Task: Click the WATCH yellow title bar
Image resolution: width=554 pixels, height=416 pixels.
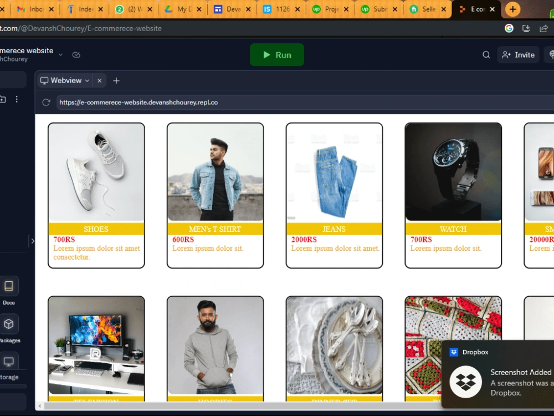Action: click(x=453, y=229)
